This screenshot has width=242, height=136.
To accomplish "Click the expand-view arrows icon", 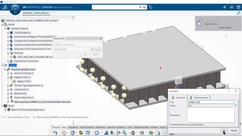I will point(239,13).
